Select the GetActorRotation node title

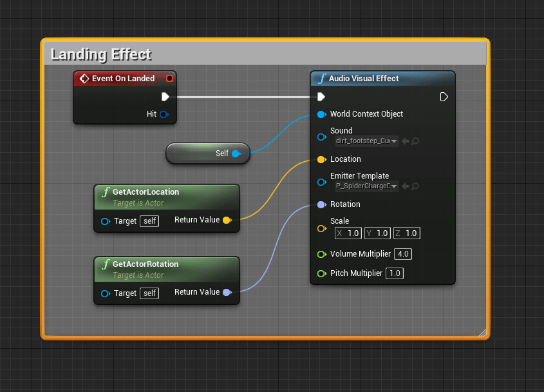pyautogui.click(x=145, y=264)
